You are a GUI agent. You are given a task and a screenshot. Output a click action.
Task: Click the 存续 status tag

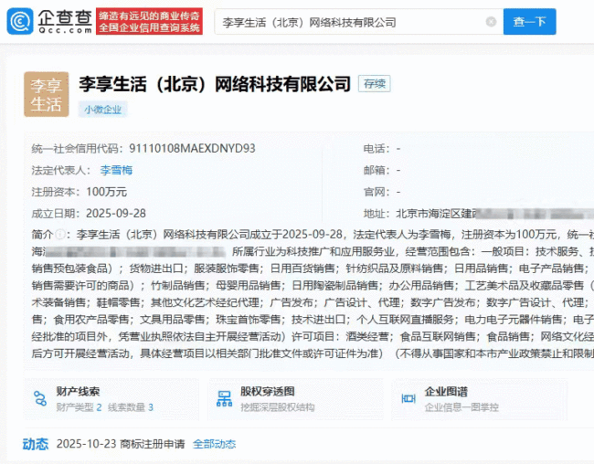374,83
